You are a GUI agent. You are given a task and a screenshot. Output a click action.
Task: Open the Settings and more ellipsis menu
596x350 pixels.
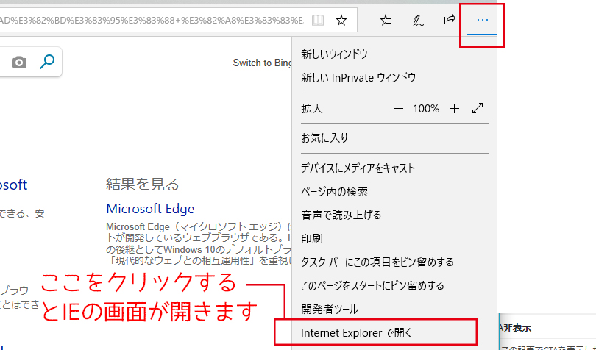coord(482,20)
